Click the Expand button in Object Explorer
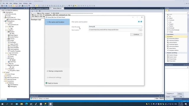Screen dimensions: 189x106 [x=168, y=97]
